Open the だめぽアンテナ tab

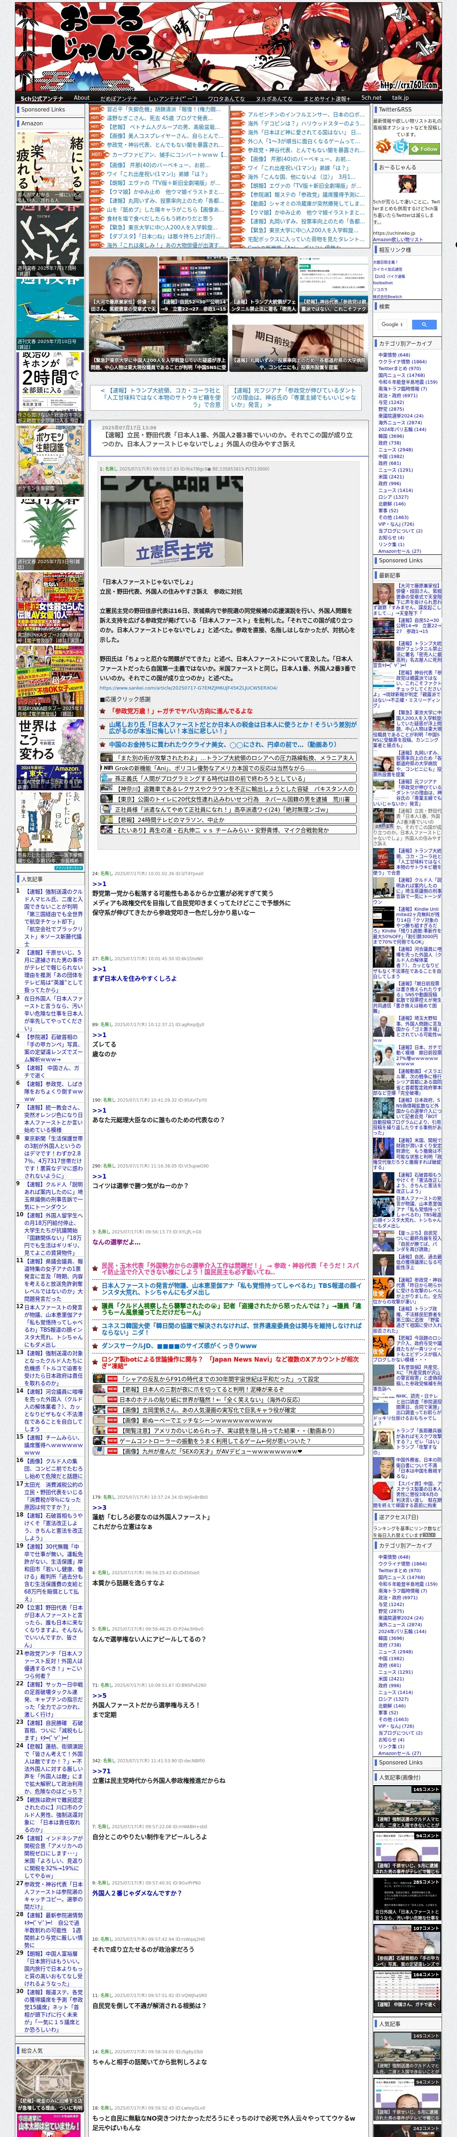click(119, 98)
